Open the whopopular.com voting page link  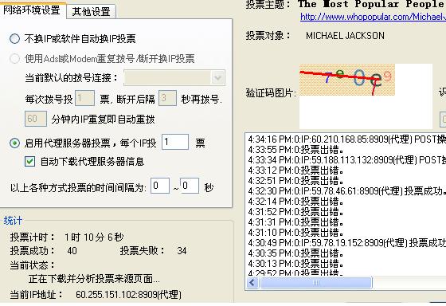[x=373, y=17]
